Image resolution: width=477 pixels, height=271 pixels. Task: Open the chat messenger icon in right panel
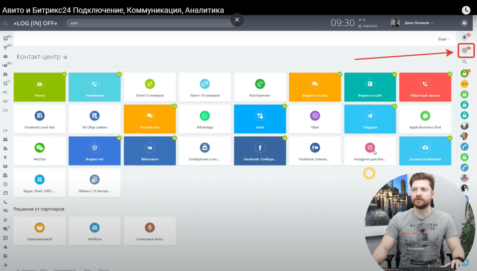(464, 50)
